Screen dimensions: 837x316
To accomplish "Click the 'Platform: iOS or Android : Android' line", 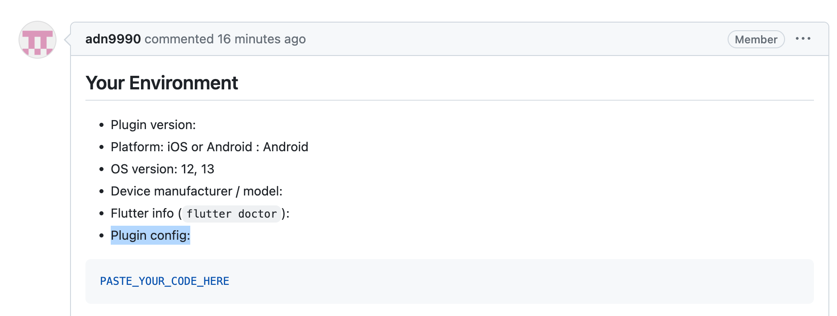I will tap(209, 147).
